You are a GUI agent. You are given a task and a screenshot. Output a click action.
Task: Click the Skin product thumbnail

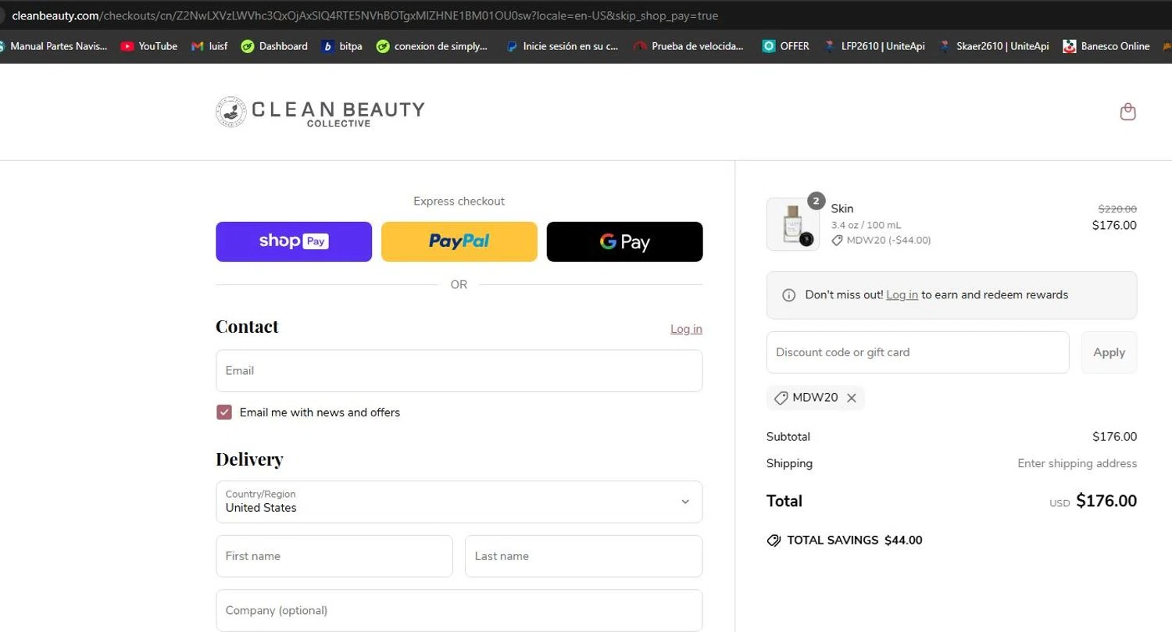(x=793, y=224)
